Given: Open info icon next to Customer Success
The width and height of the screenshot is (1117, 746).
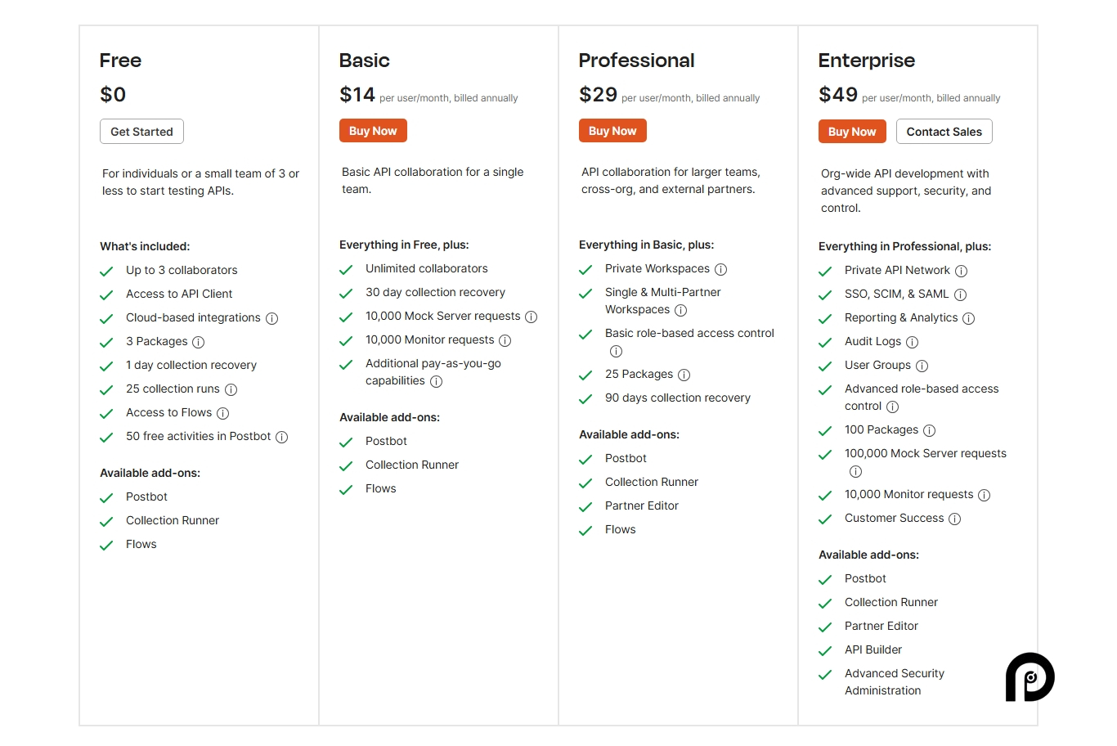Looking at the screenshot, I should pyautogui.click(x=954, y=519).
